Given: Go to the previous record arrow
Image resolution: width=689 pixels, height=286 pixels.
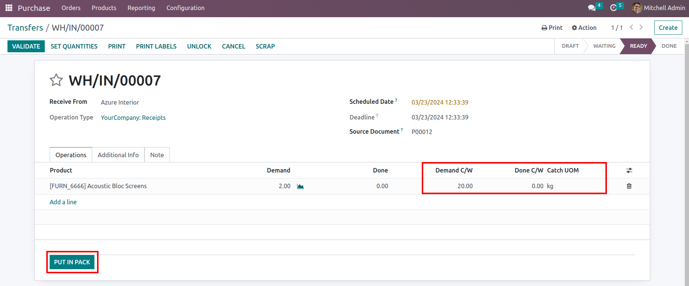Looking at the screenshot, I should 632,27.
